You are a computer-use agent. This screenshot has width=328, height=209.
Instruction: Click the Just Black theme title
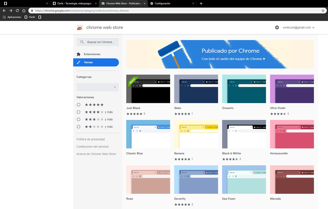click(133, 108)
